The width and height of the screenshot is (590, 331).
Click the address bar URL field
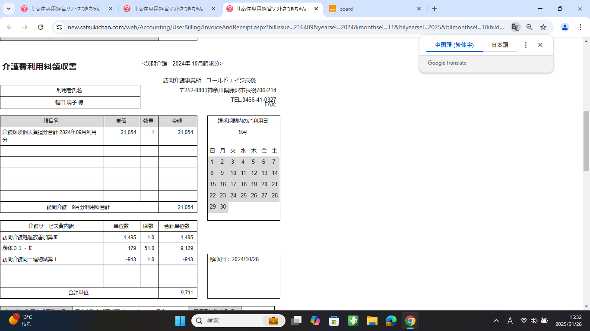click(x=285, y=27)
